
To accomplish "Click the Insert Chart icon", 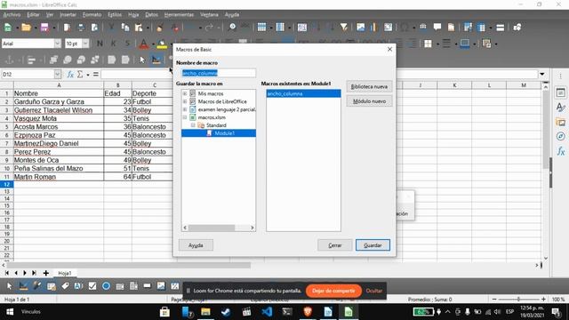I will [373, 28].
